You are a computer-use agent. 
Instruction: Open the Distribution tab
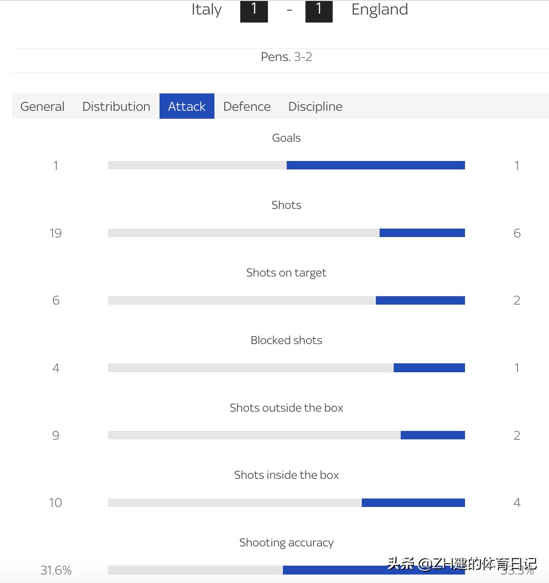point(116,107)
